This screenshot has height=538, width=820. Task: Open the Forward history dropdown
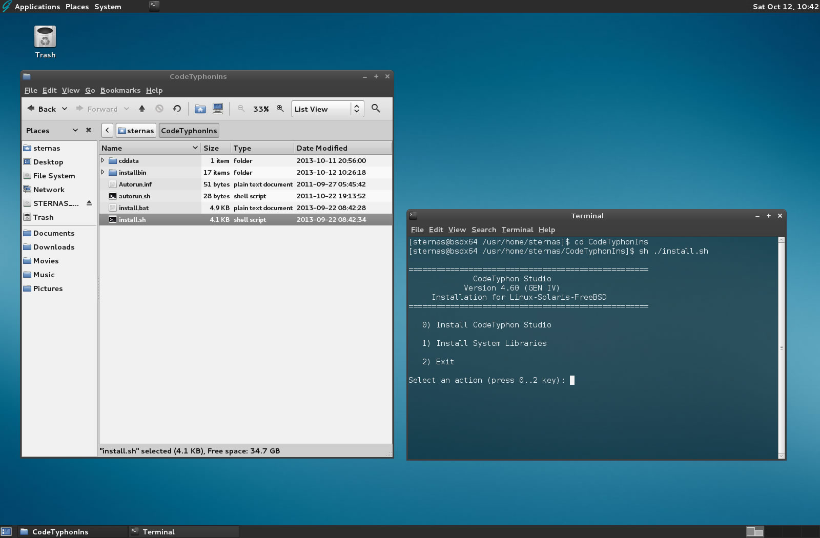[x=127, y=109]
